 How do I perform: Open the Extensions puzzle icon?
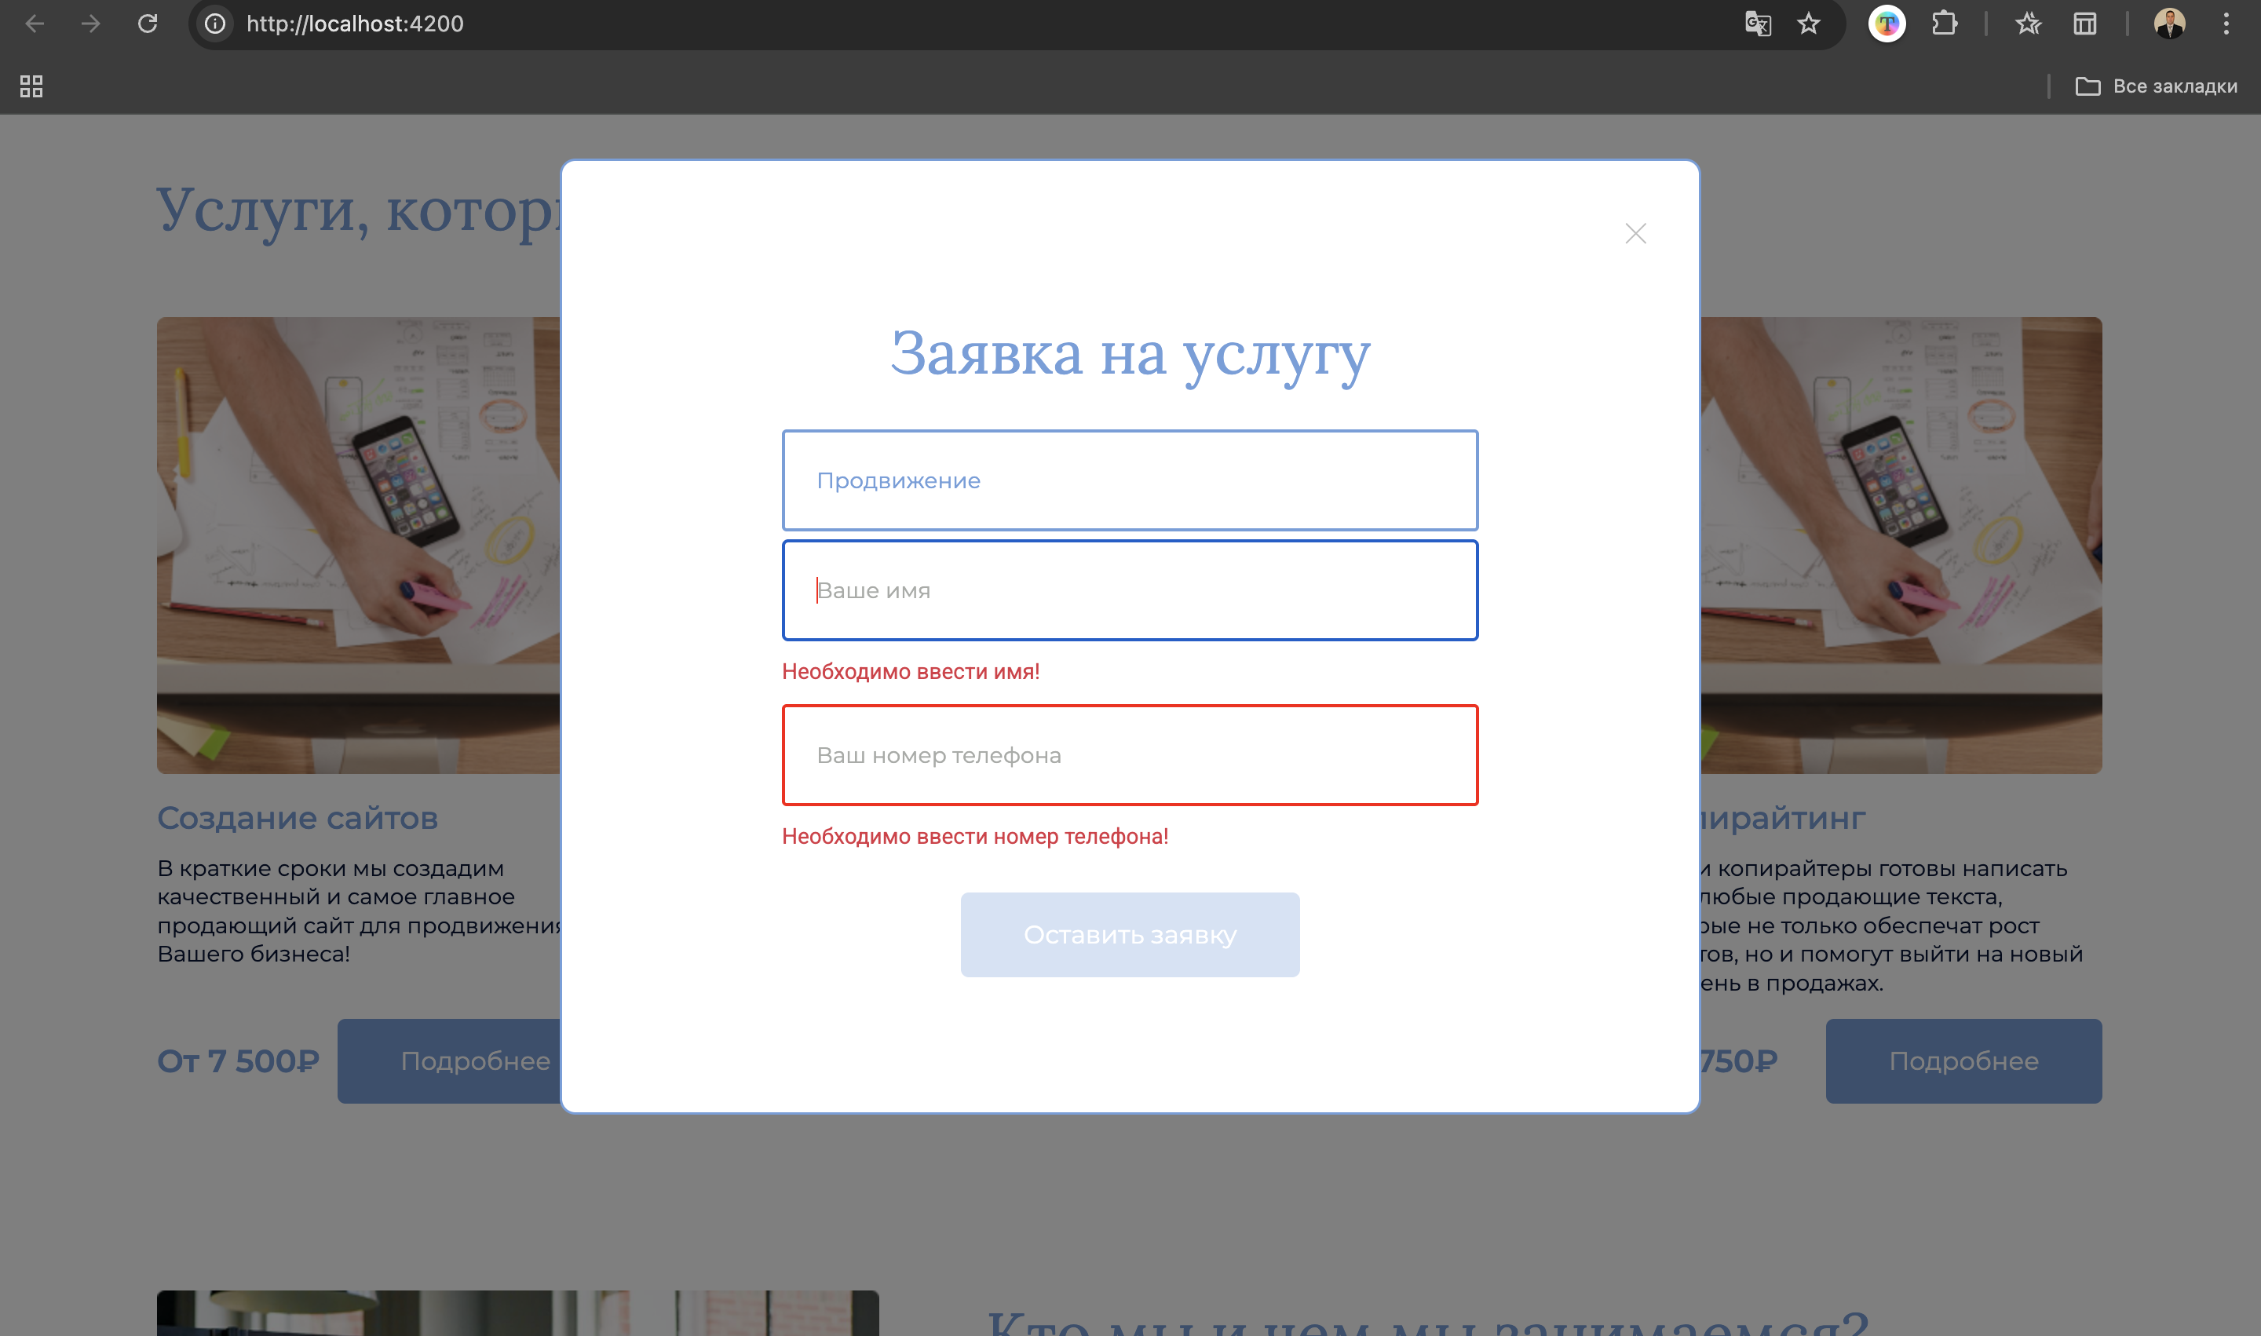(x=1944, y=24)
